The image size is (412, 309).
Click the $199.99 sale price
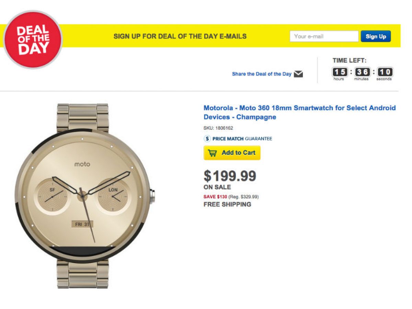[230, 176]
